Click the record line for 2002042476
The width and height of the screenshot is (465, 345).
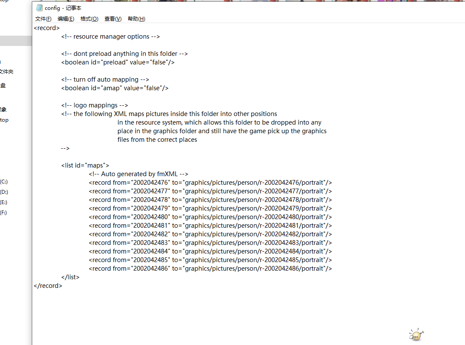pyautogui.click(x=210, y=183)
